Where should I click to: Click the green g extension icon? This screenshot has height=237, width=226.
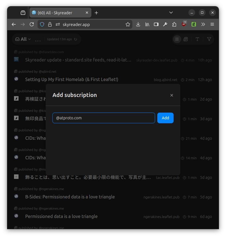click(194, 25)
